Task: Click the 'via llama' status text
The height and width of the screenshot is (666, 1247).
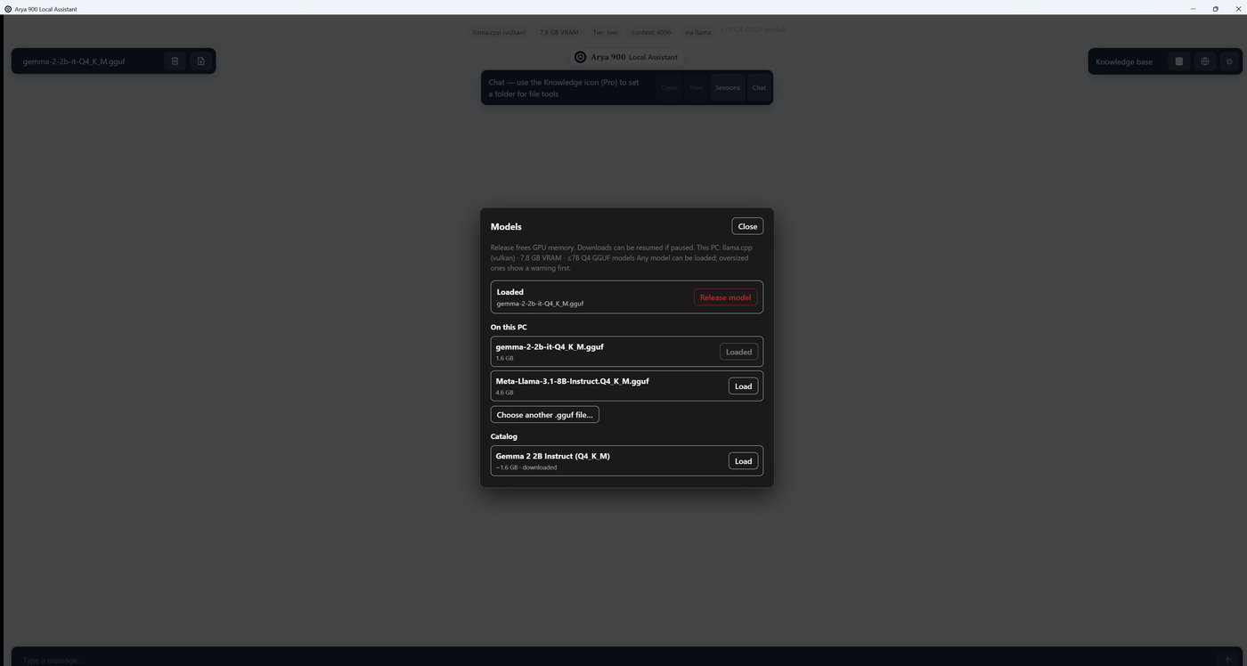Action: [697, 32]
